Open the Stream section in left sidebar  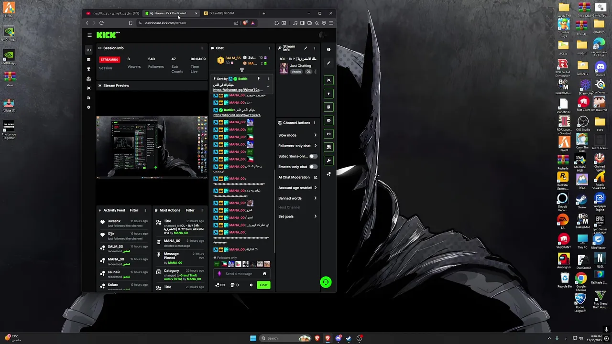click(x=88, y=50)
